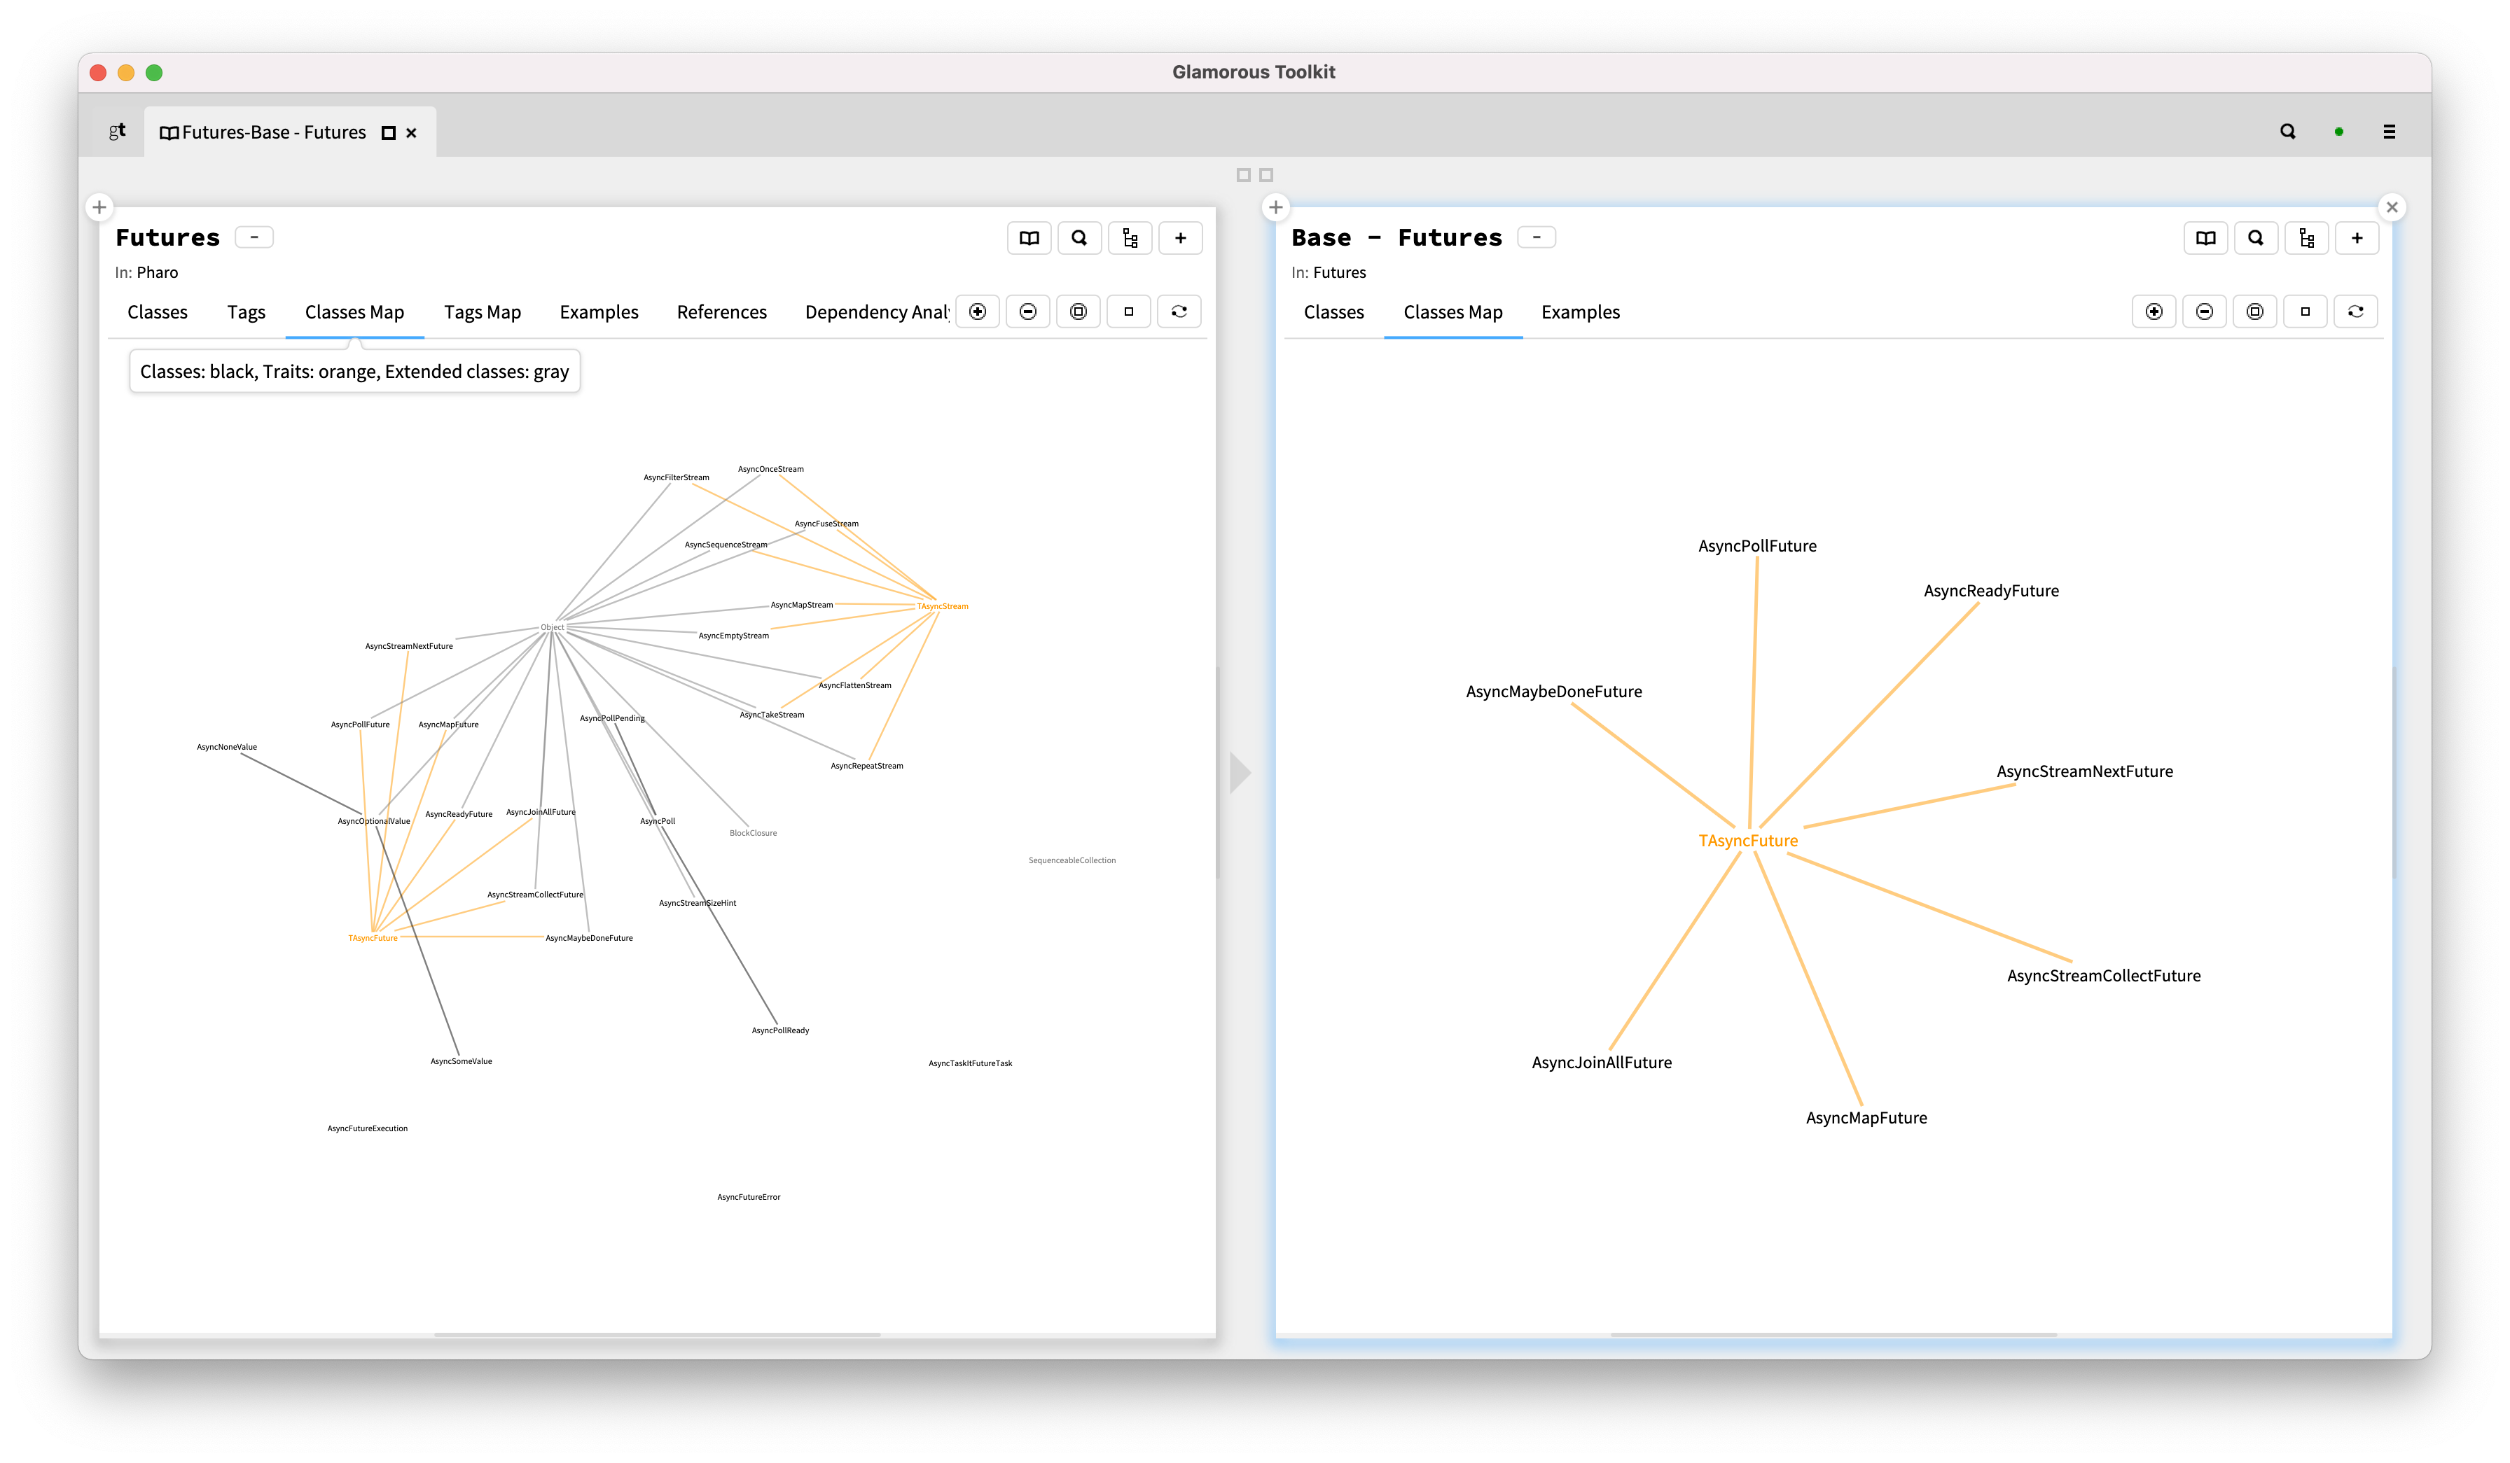
Task: Open the search tool in the Futures pane
Action: [x=1080, y=237]
